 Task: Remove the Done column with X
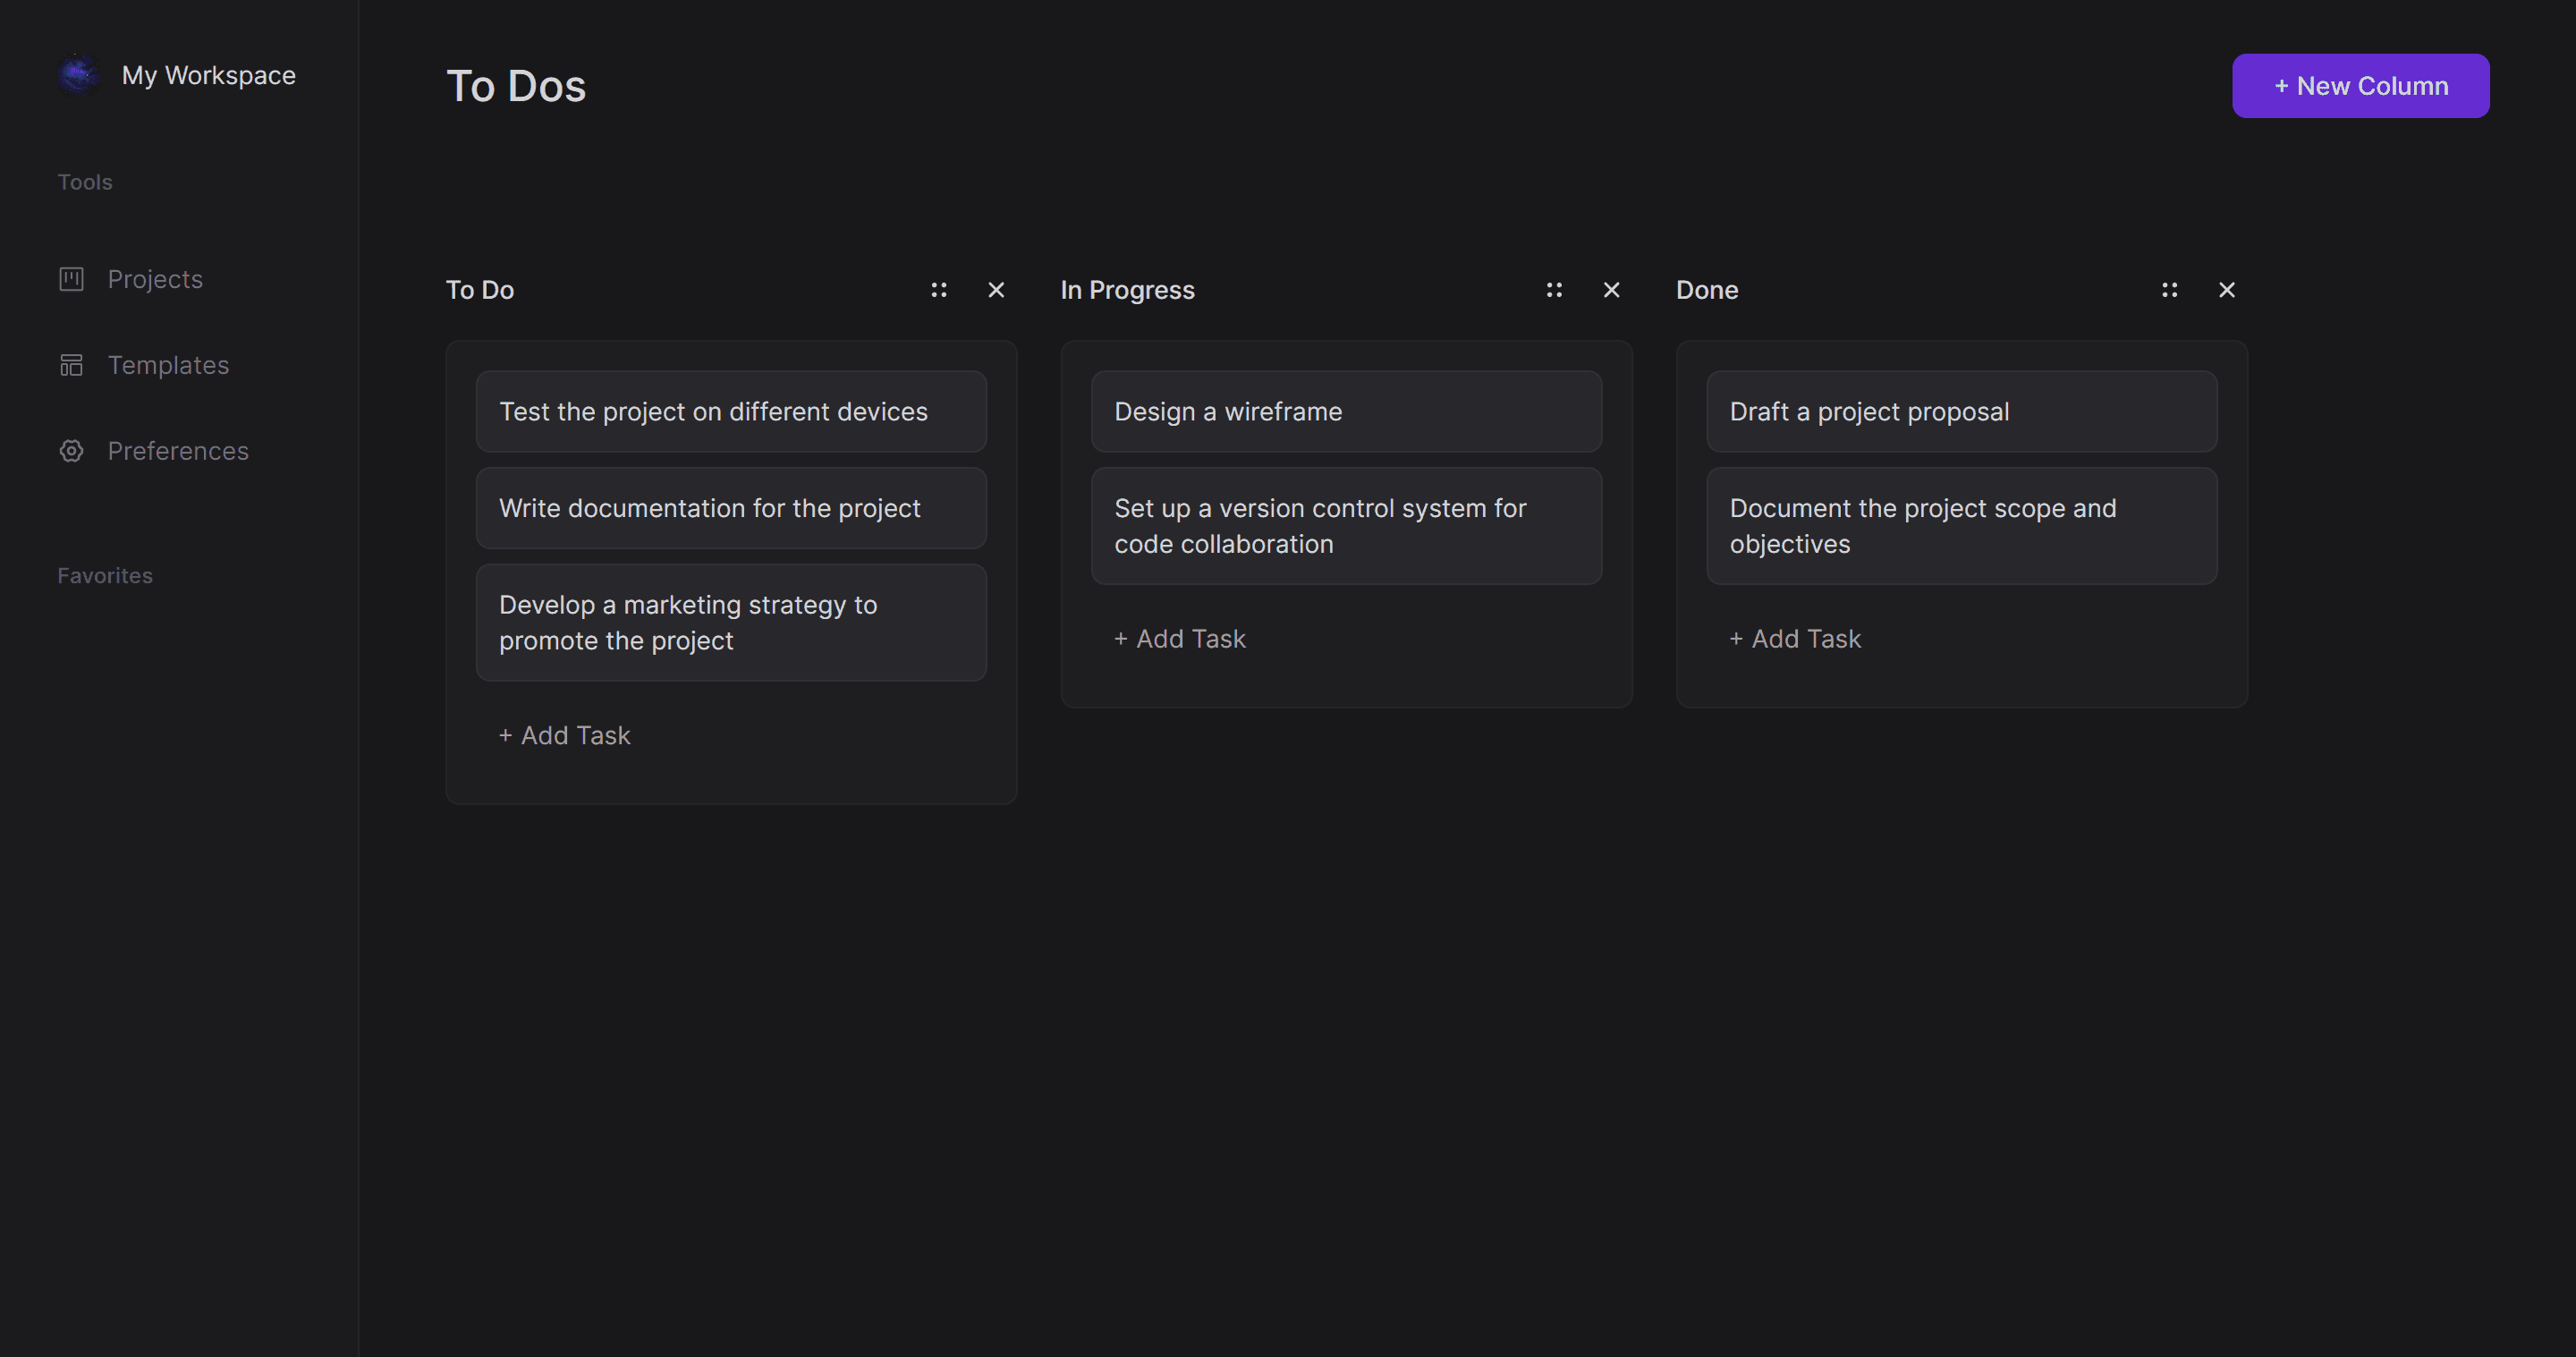[2226, 290]
